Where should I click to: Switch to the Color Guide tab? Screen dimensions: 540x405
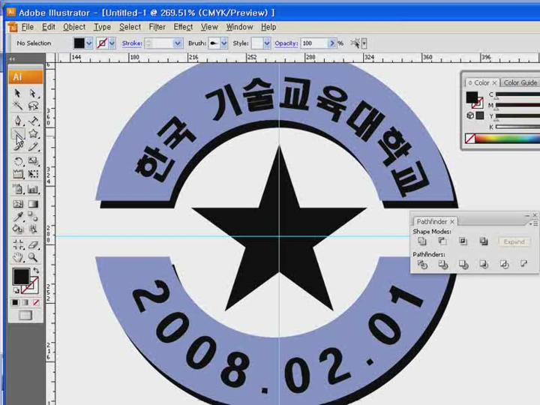tap(520, 82)
